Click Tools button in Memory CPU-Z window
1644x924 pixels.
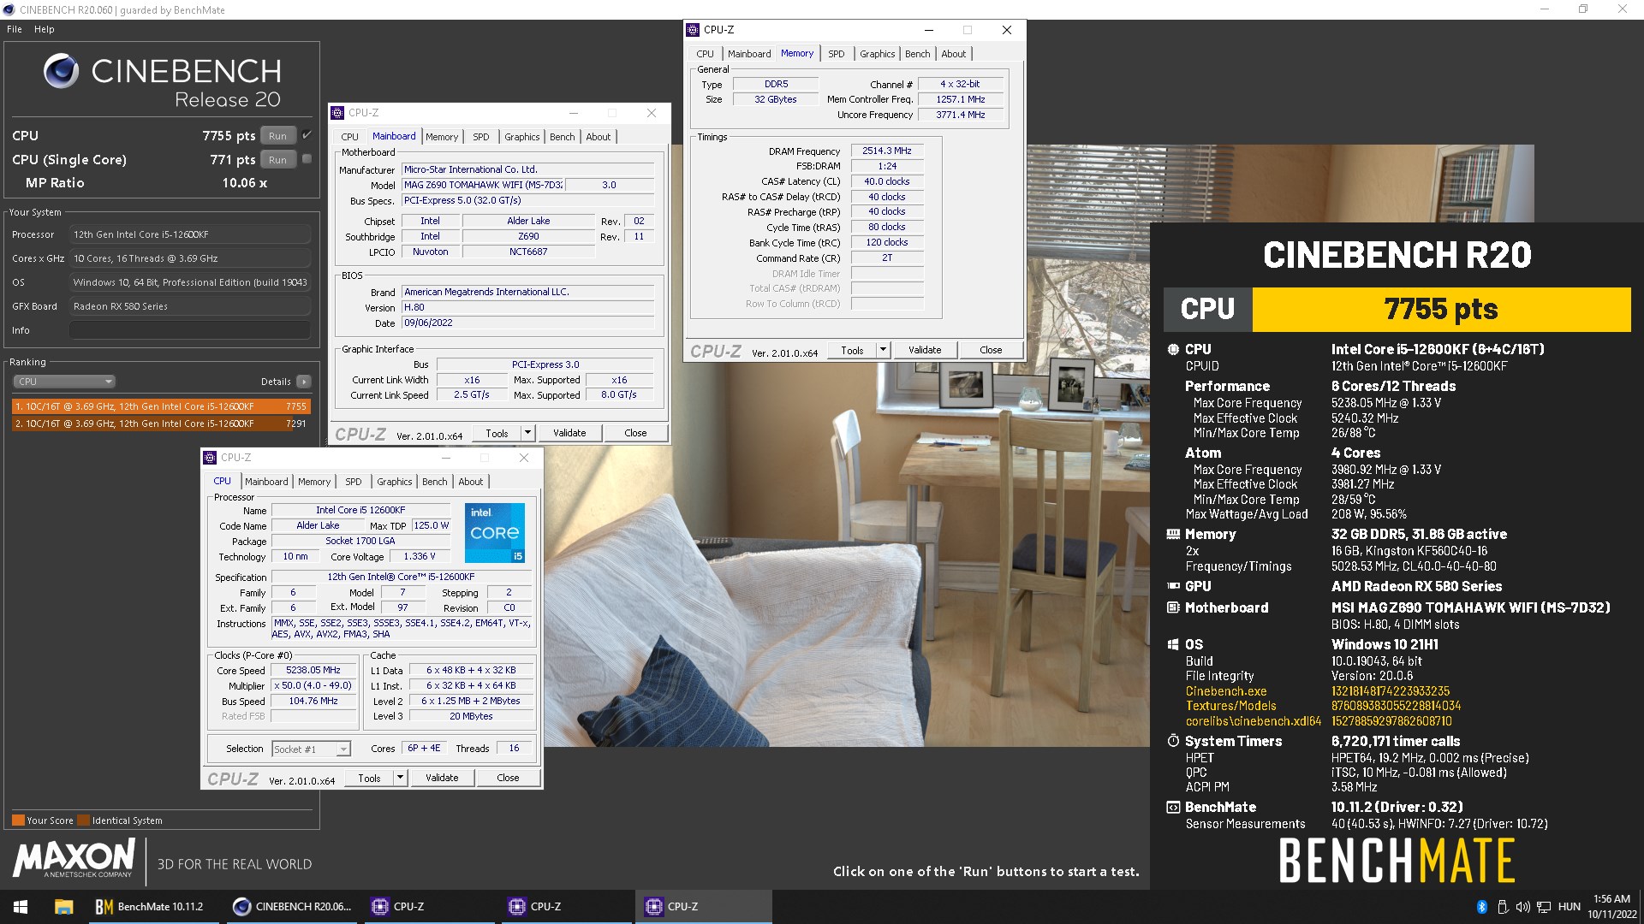tap(852, 350)
